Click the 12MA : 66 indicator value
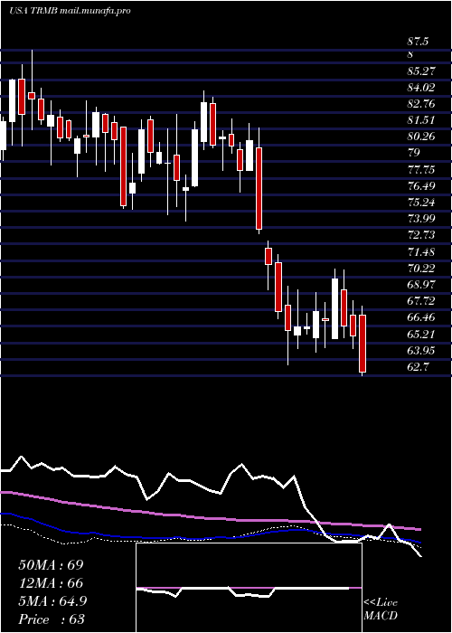This screenshot has height=633, width=452. [x=51, y=583]
